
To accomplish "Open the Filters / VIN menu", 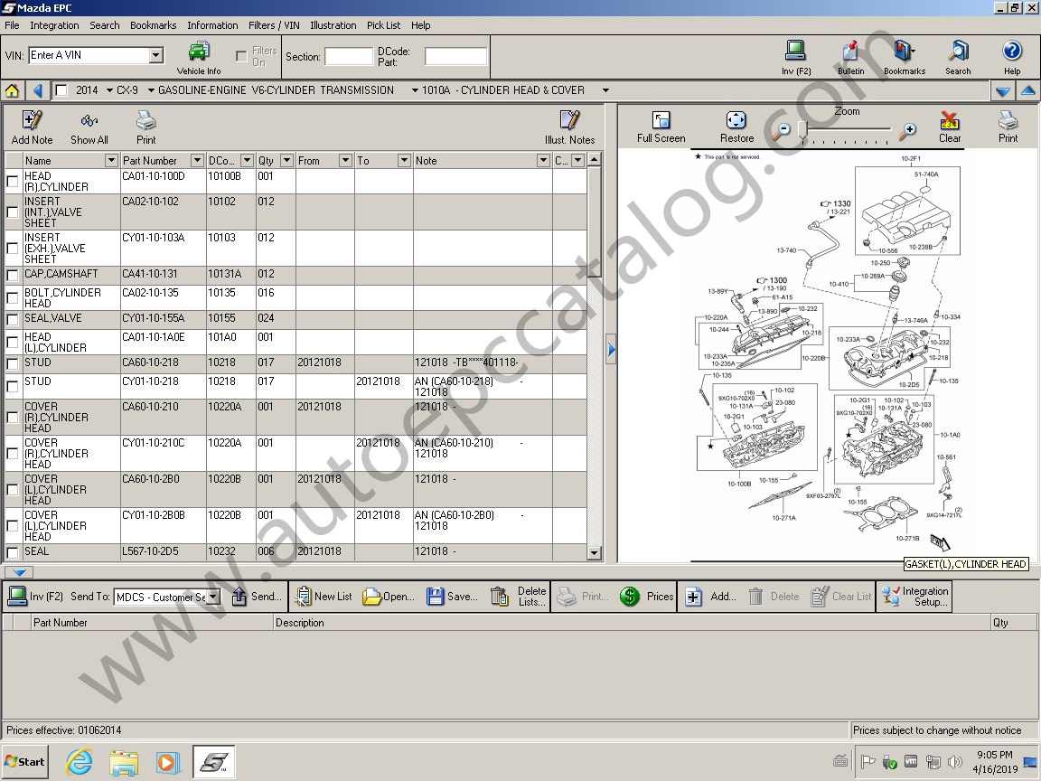I will point(274,25).
